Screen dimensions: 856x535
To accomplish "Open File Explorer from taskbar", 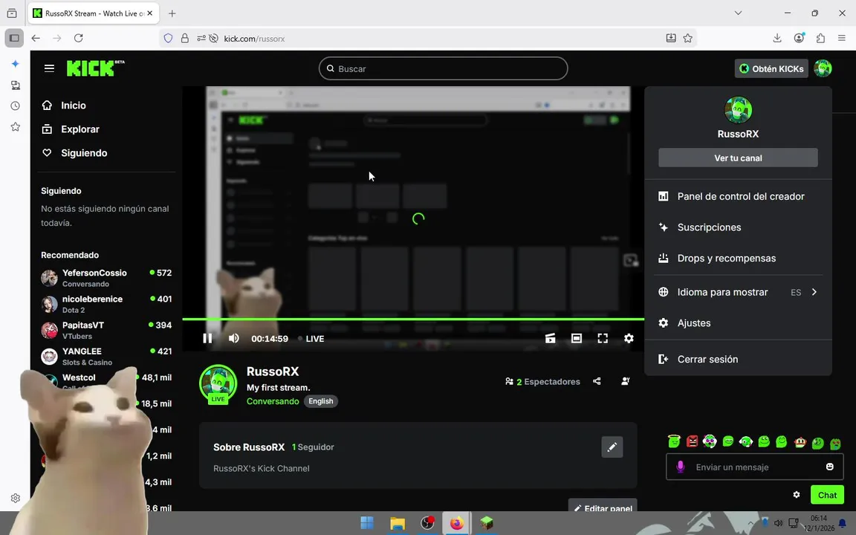I will tap(398, 523).
